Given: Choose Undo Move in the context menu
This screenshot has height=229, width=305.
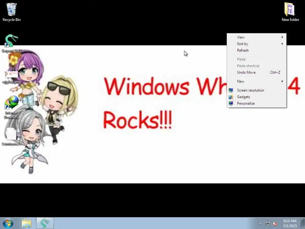Looking at the screenshot, I should pos(256,72).
